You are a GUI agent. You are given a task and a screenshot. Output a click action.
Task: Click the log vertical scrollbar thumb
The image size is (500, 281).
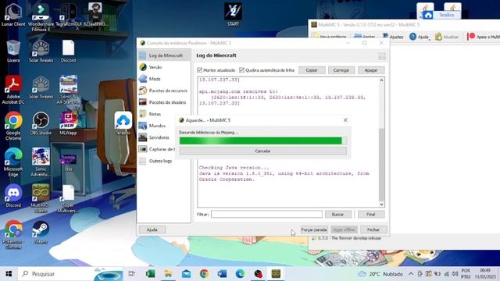click(x=381, y=164)
